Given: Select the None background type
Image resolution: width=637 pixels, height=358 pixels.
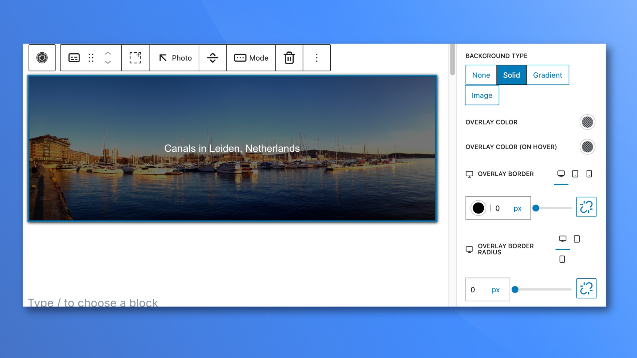Looking at the screenshot, I should coord(481,75).
